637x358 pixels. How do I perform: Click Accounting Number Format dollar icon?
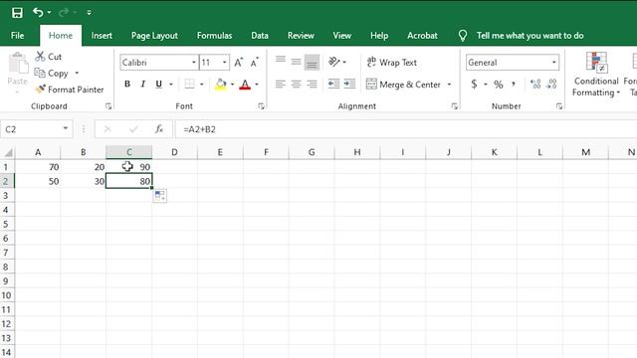point(474,84)
